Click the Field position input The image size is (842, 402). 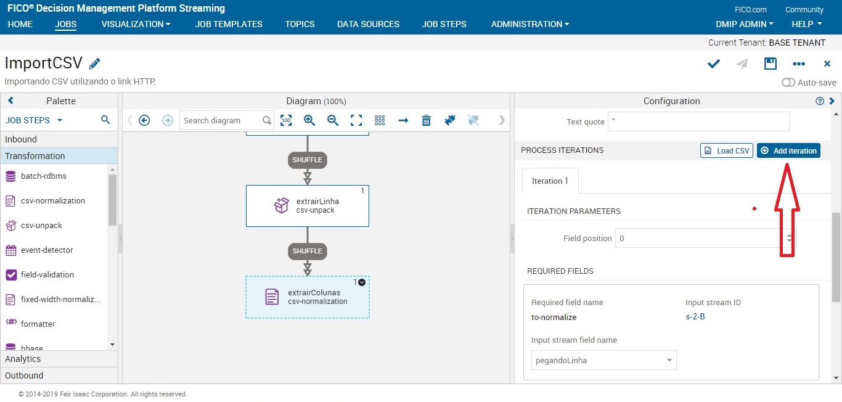pyautogui.click(x=700, y=238)
